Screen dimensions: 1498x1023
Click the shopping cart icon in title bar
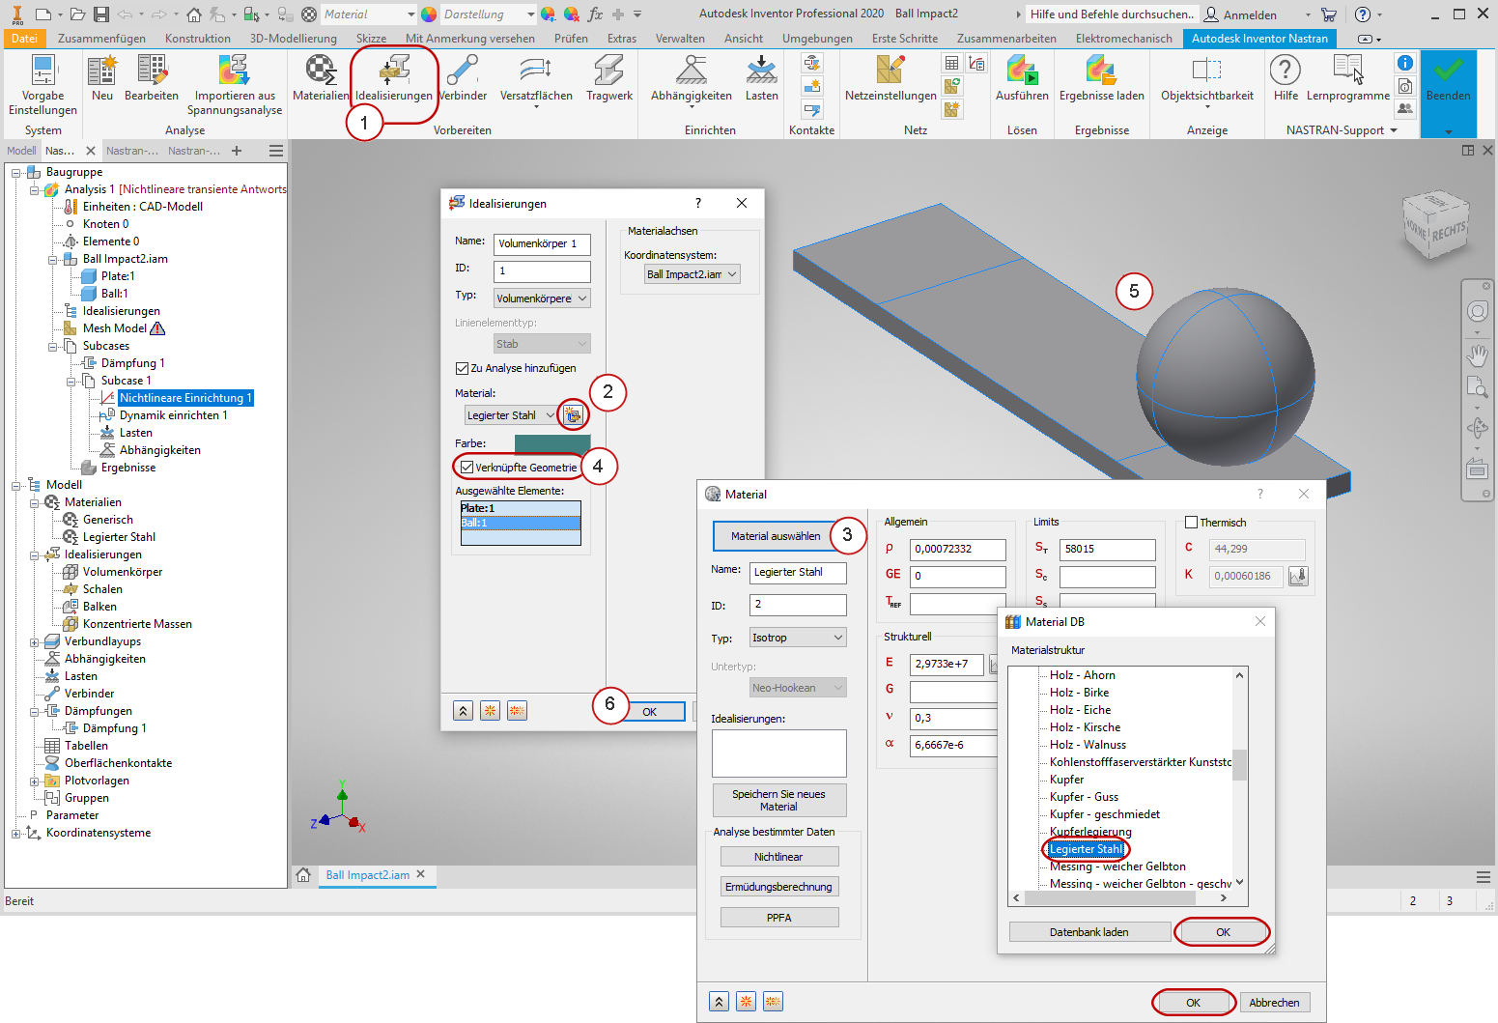coord(1329,14)
